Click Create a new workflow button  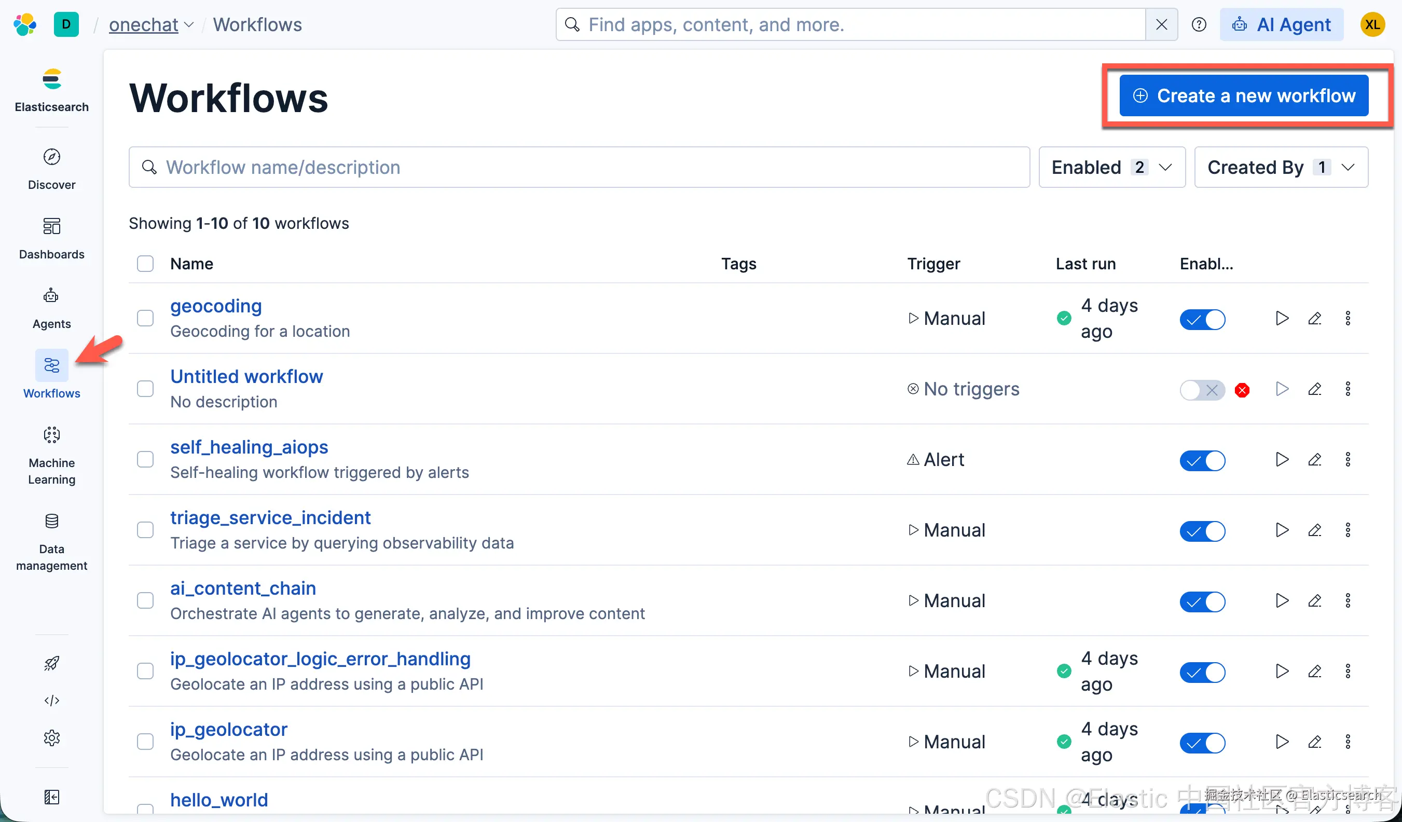1243,95
